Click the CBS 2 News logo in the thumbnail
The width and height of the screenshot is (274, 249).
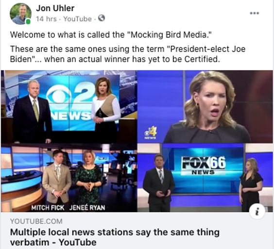(x=70, y=103)
